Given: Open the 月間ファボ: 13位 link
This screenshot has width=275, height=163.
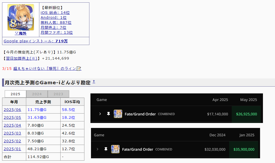Looking at the screenshot, I should pyautogui.click(x=57, y=32).
